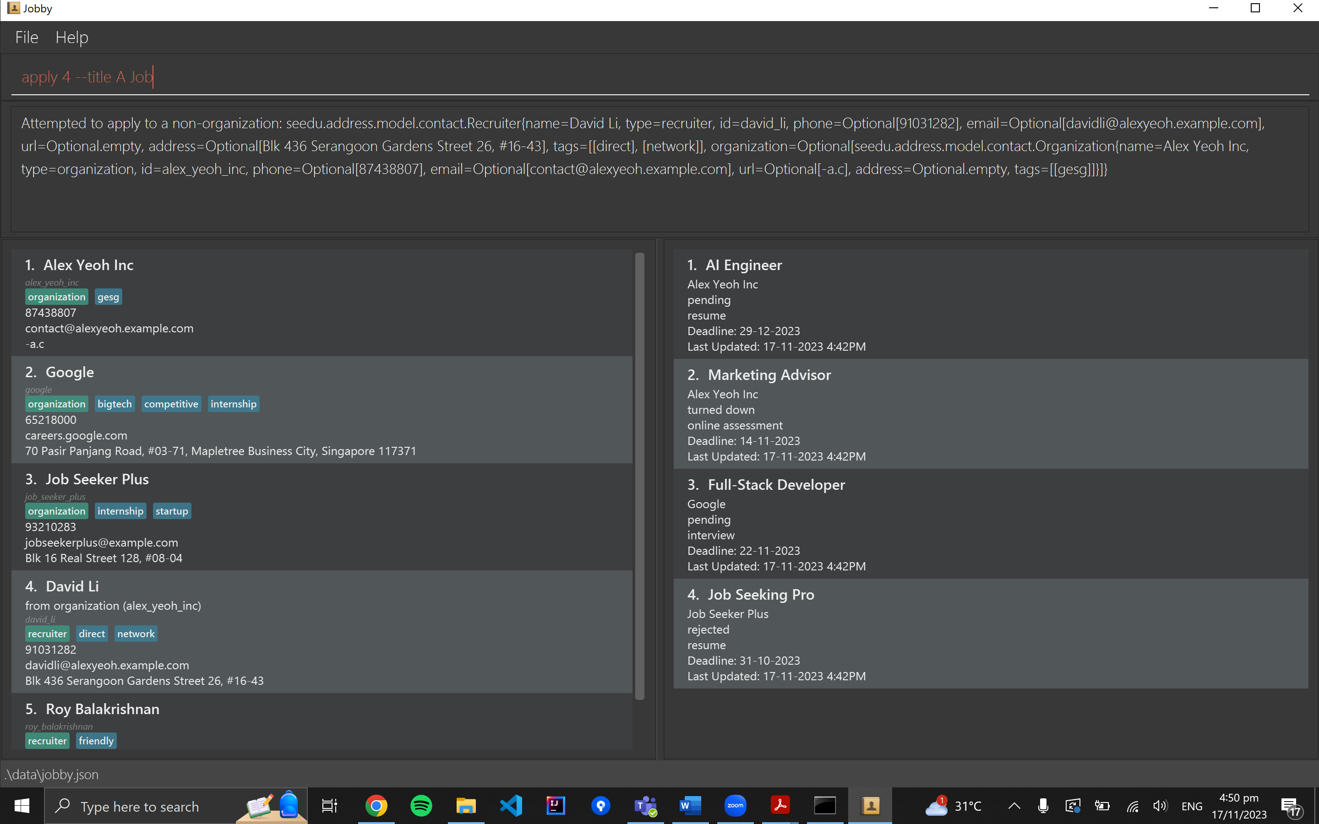Open the Help menu

[71, 37]
